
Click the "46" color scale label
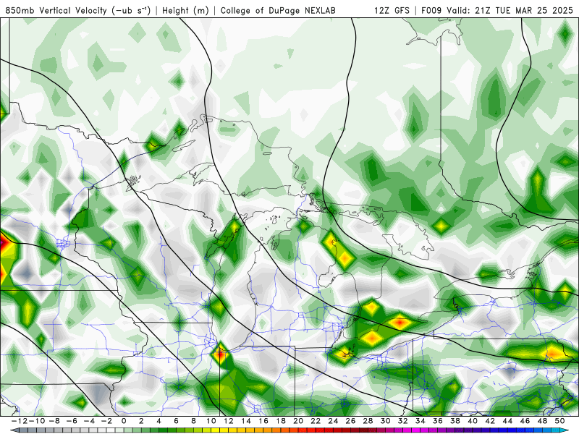click(x=525, y=421)
